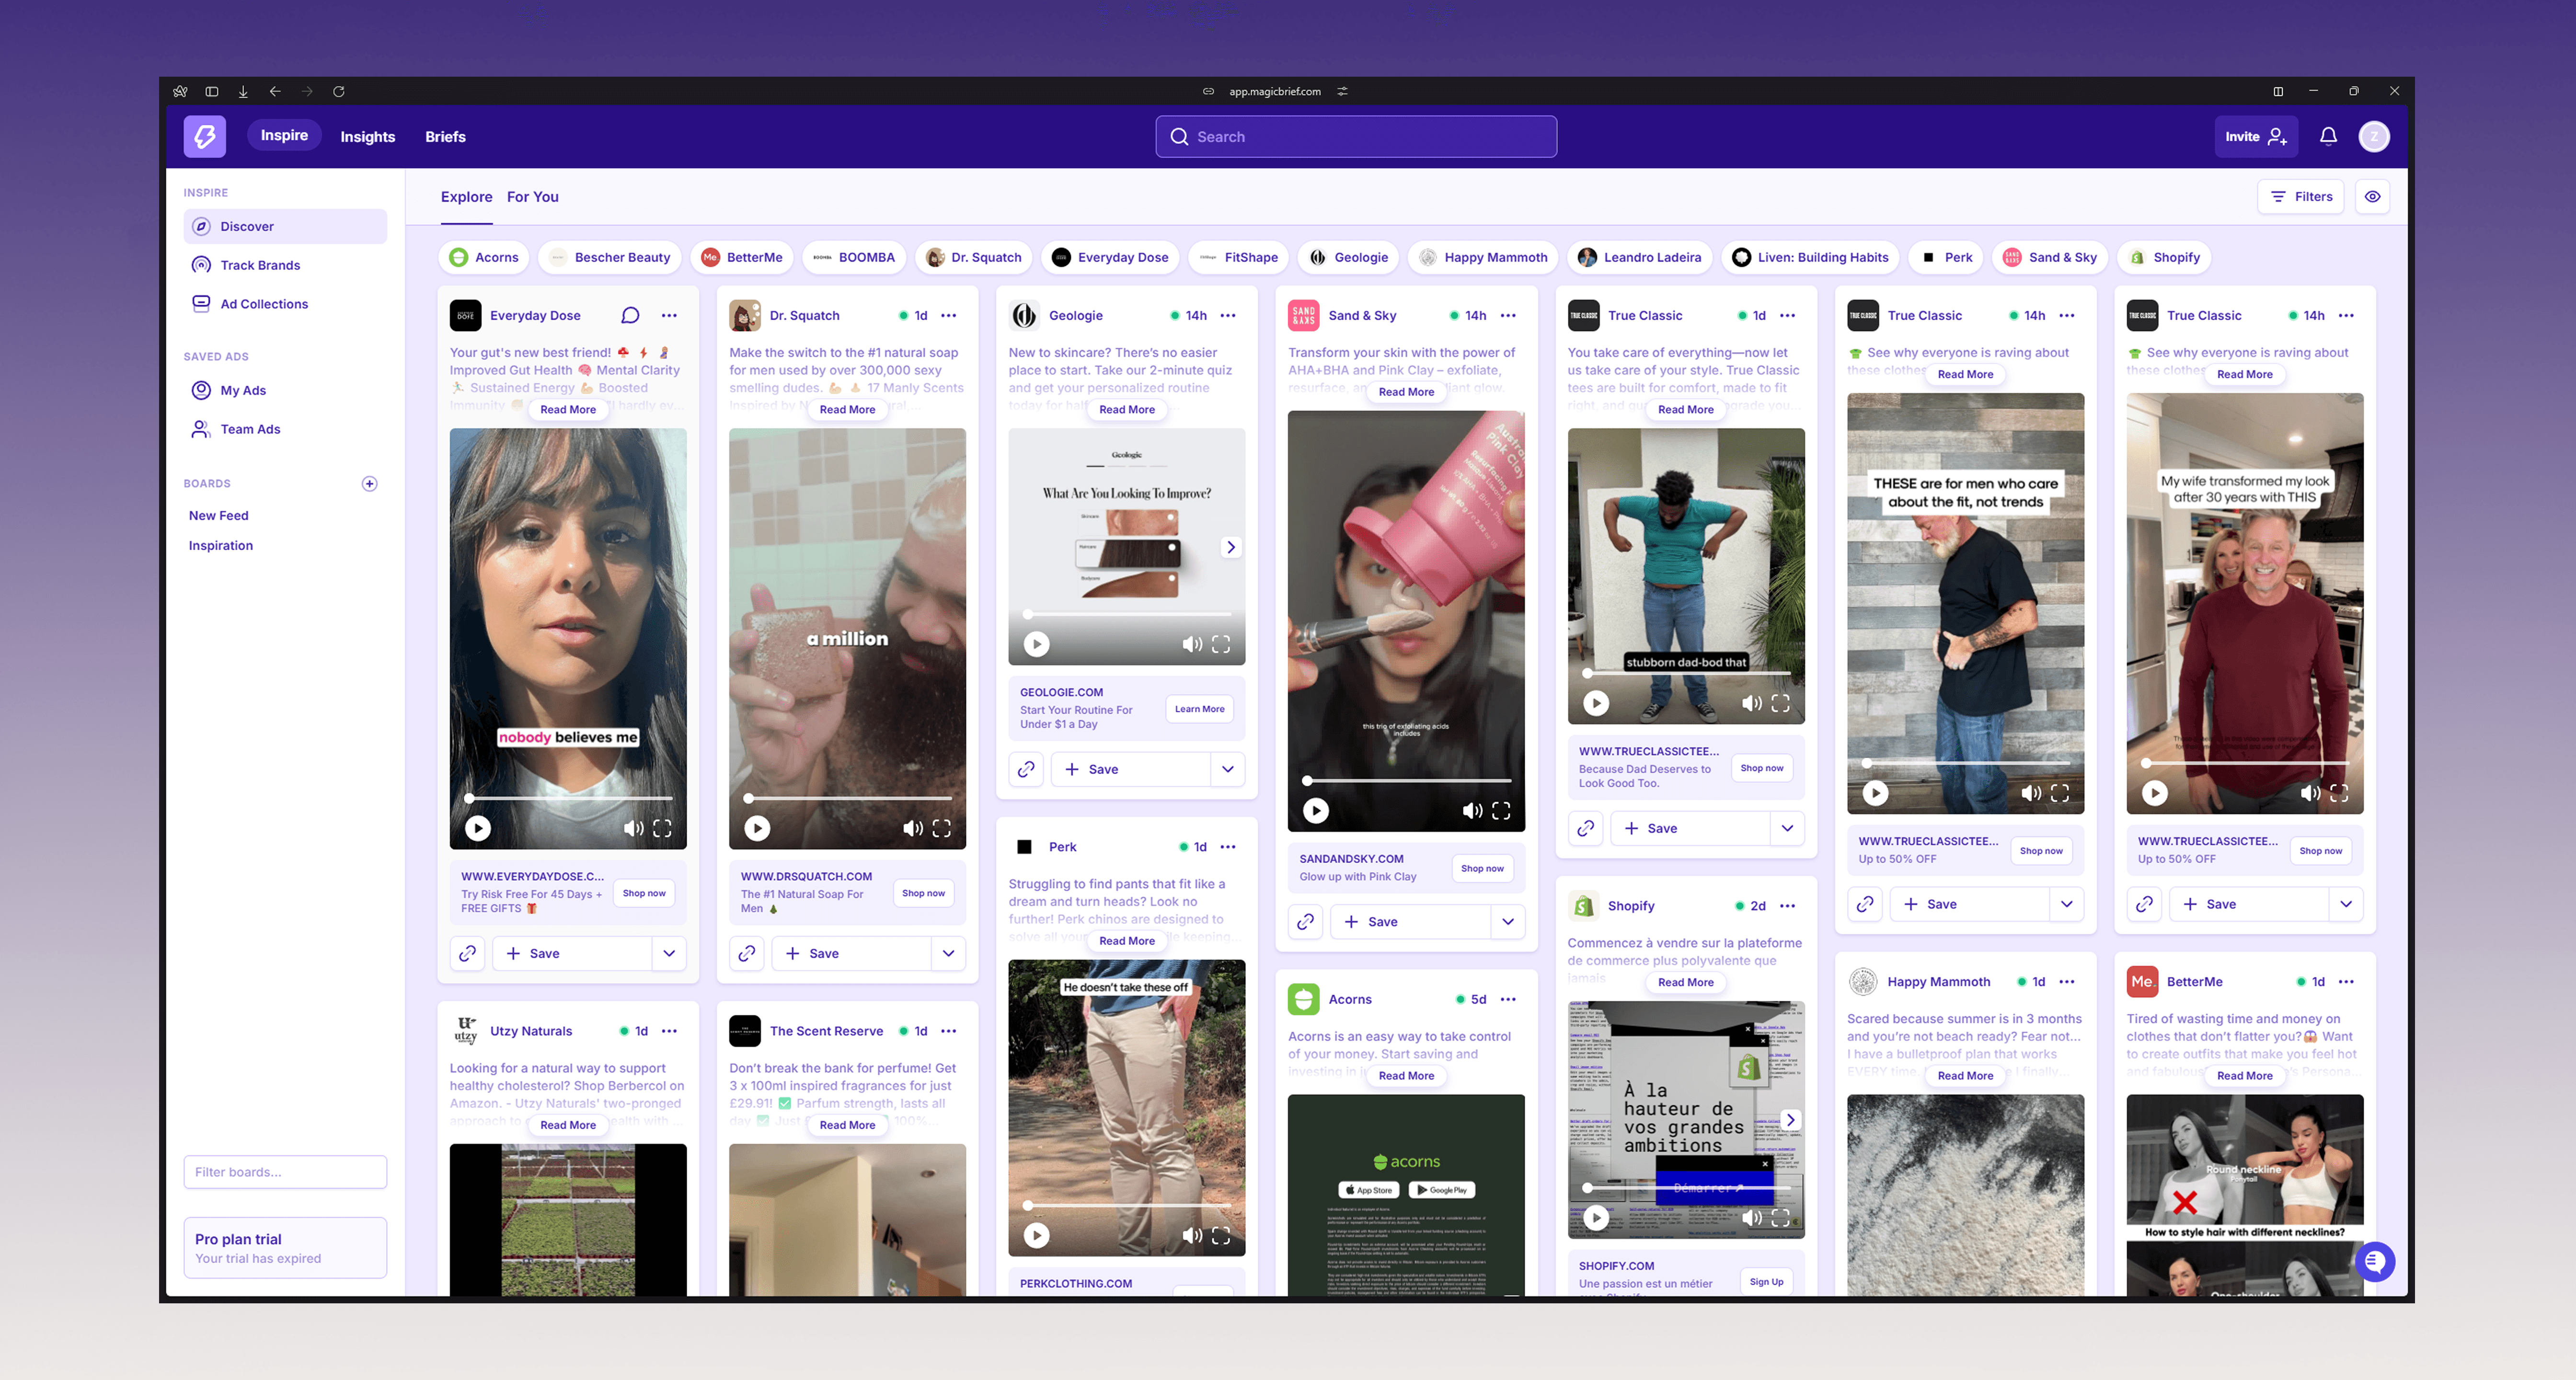The width and height of the screenshot is (2576, 1380).
Task: Switch to the Briefs tab
Action: (x=445, y=136)
